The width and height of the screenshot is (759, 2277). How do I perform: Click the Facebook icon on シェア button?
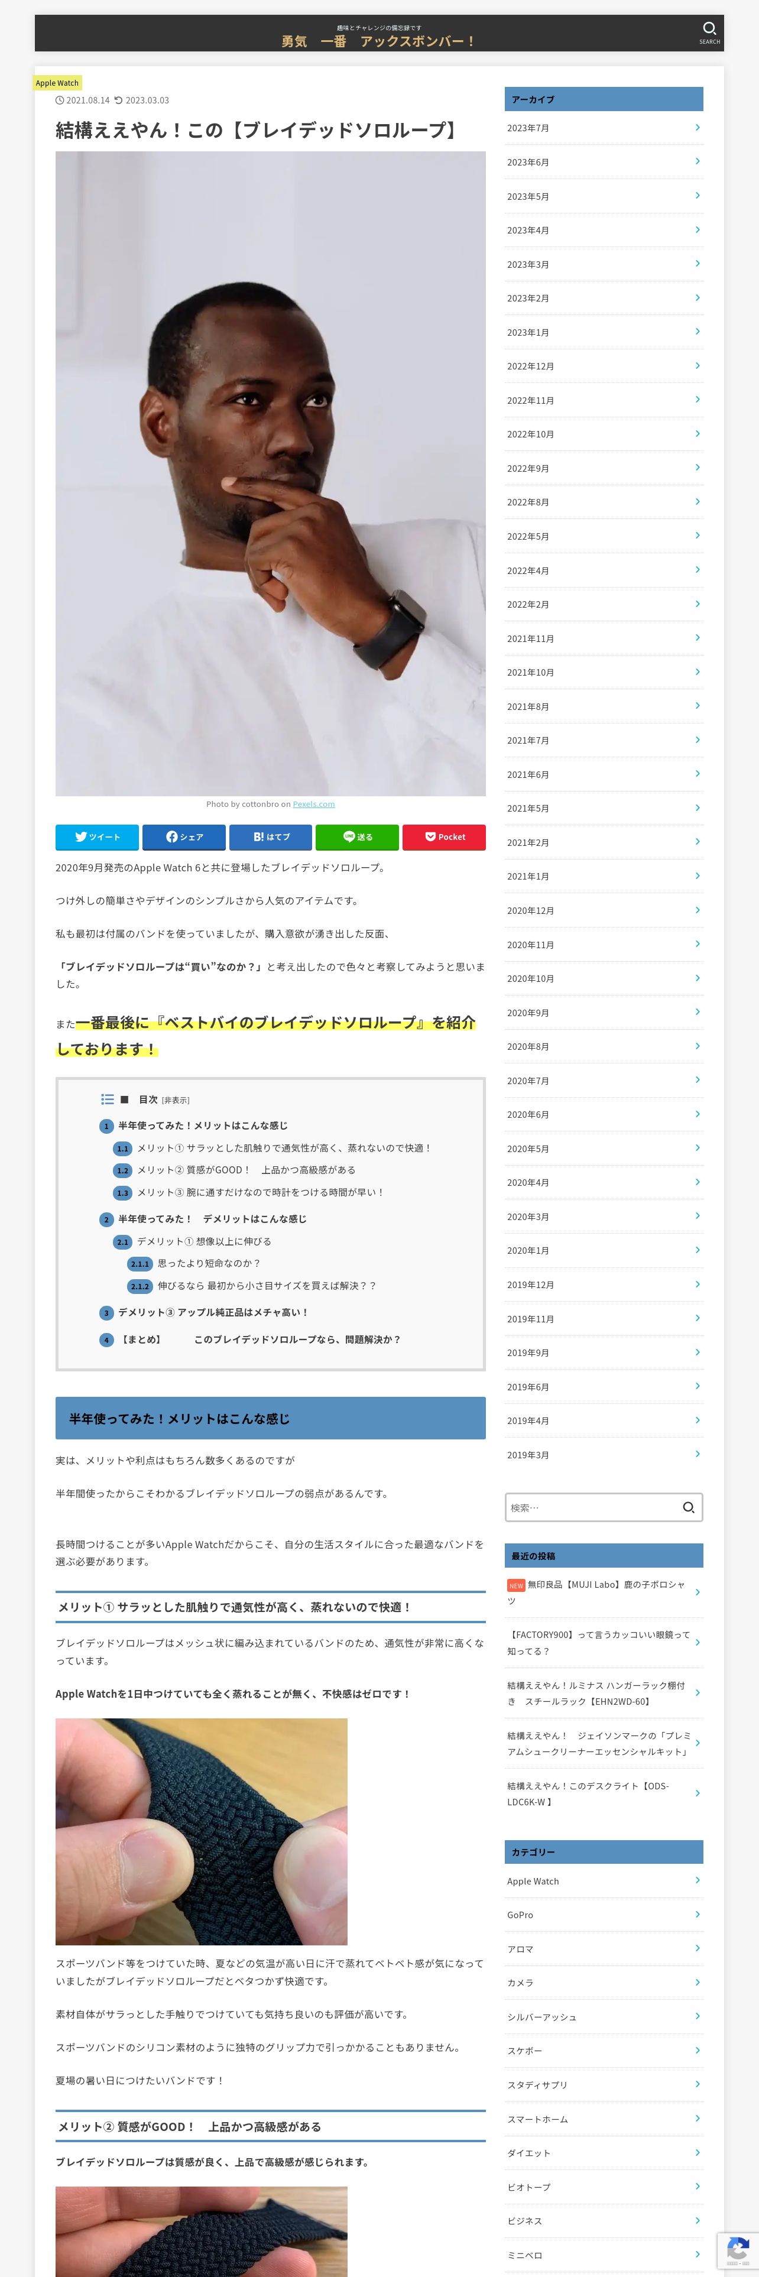tap(171, 836)
